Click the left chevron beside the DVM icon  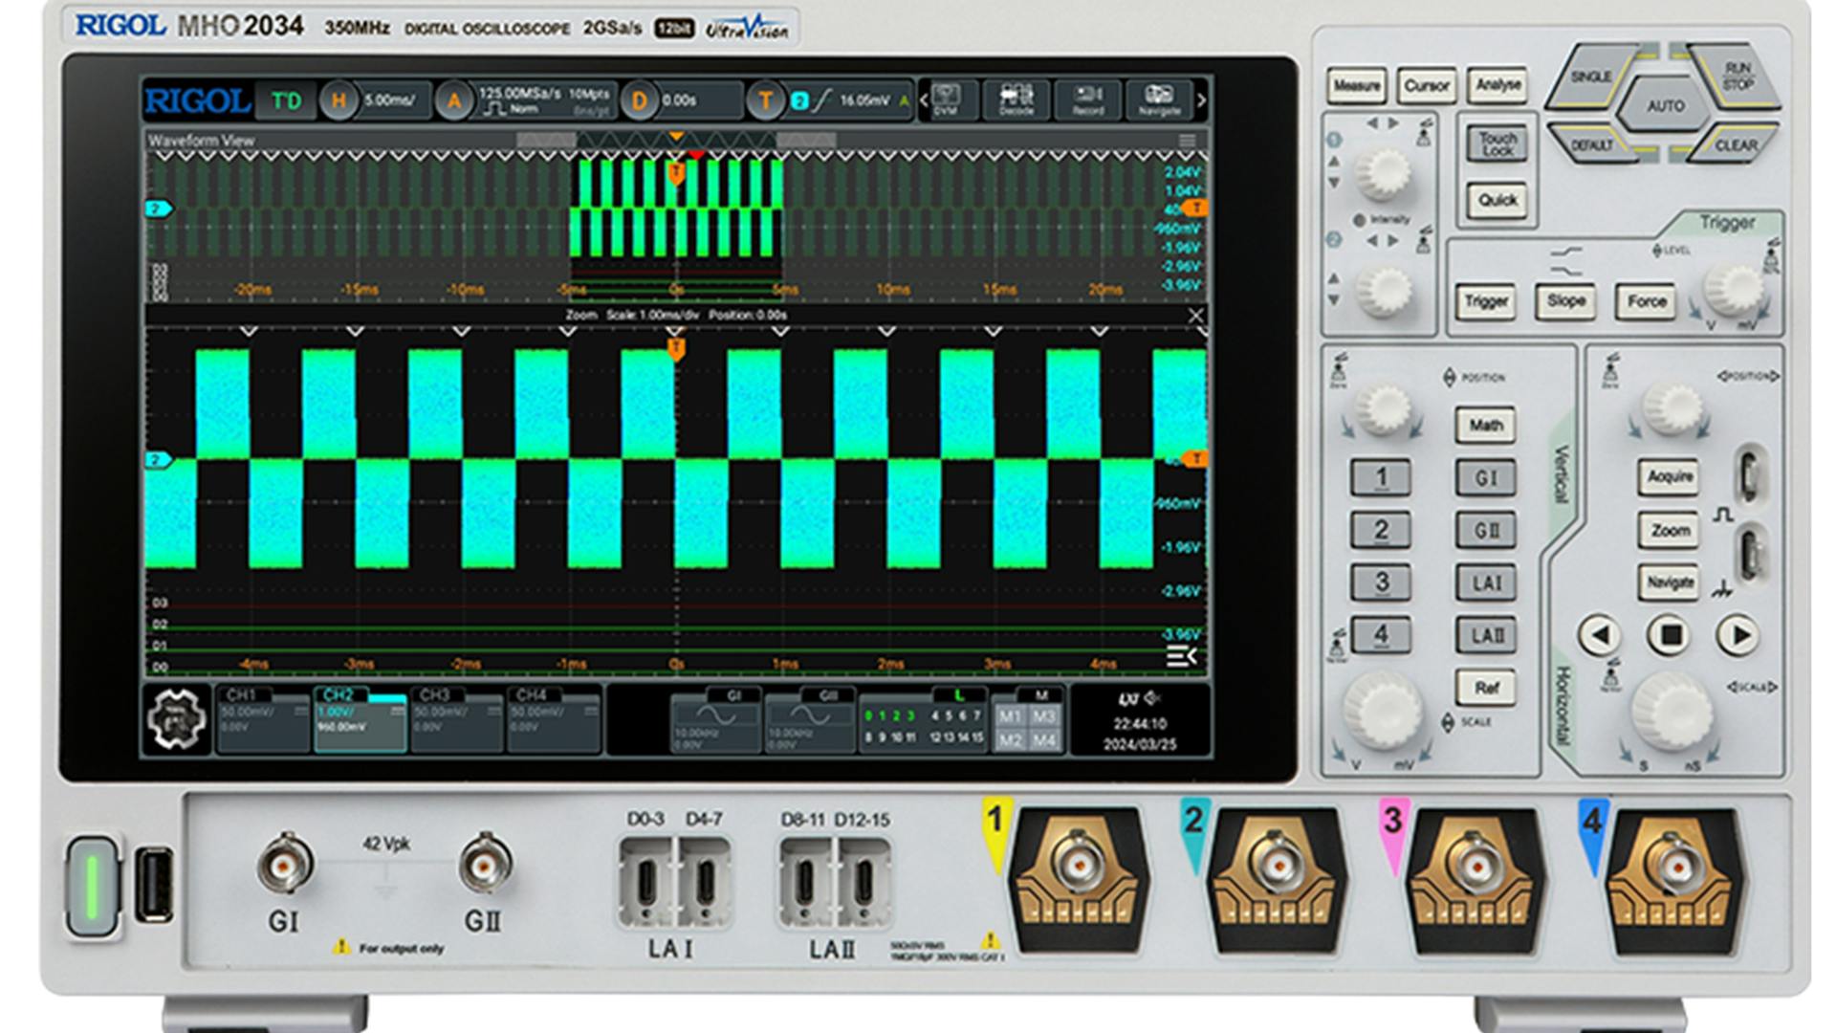[x=922, y=100]
